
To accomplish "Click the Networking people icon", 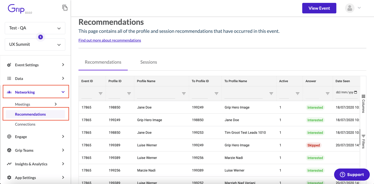I will pyautogui.click(x=9, y=91).
